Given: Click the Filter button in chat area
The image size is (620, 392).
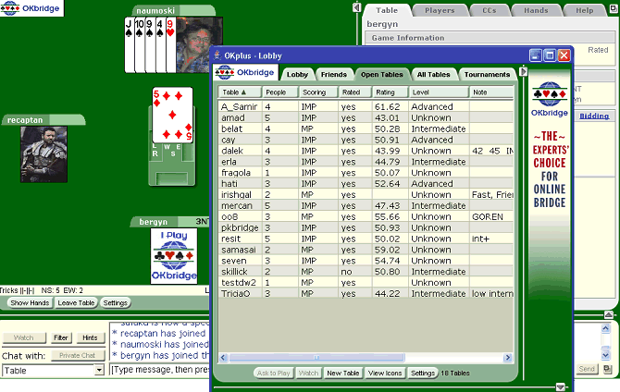Looking at the screenshot, I should pyautogui.click(x=60, y=337).
